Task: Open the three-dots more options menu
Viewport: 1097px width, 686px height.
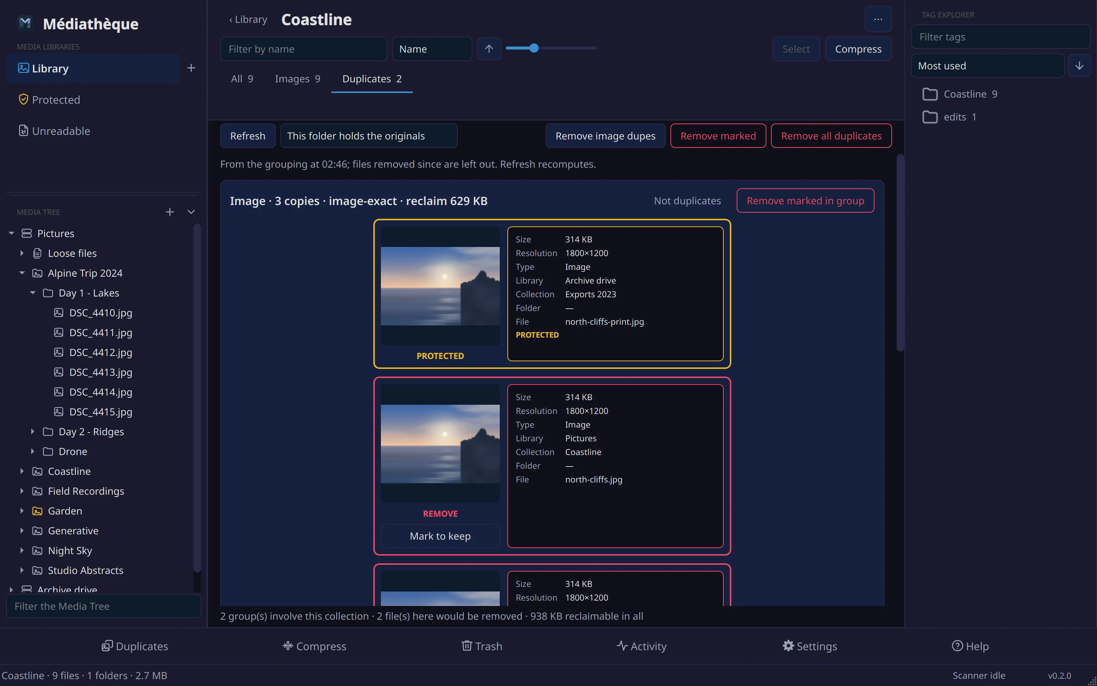Action: [x=878, y=19]
